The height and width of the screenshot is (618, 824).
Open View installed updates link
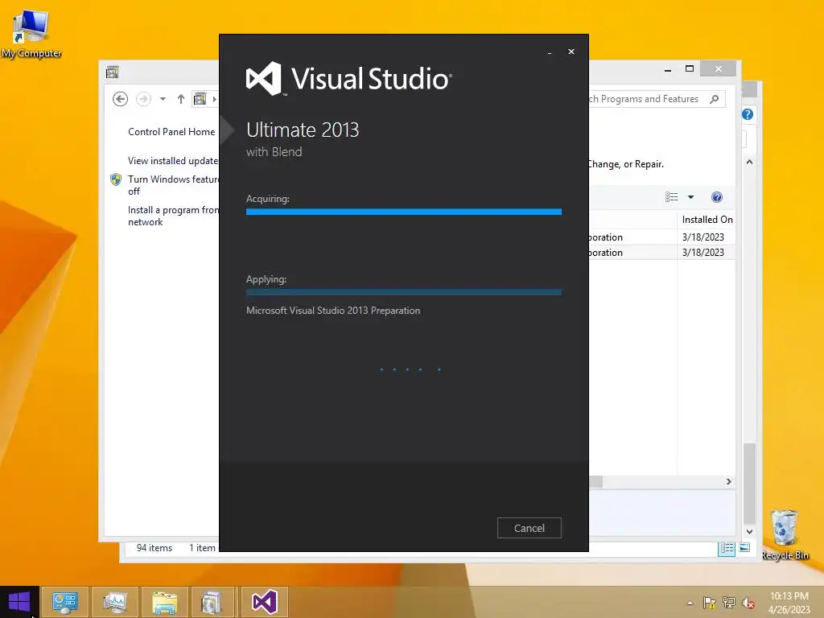[173, 161]
